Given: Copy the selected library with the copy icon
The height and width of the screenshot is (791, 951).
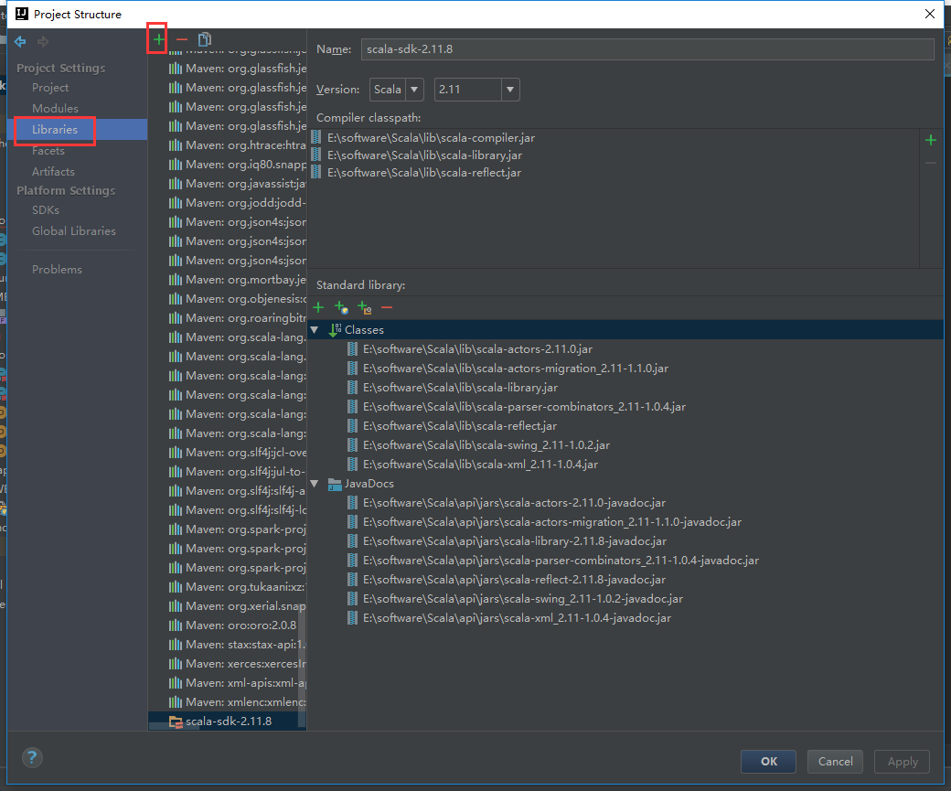Looking at the screenshot, I should 205,39.
